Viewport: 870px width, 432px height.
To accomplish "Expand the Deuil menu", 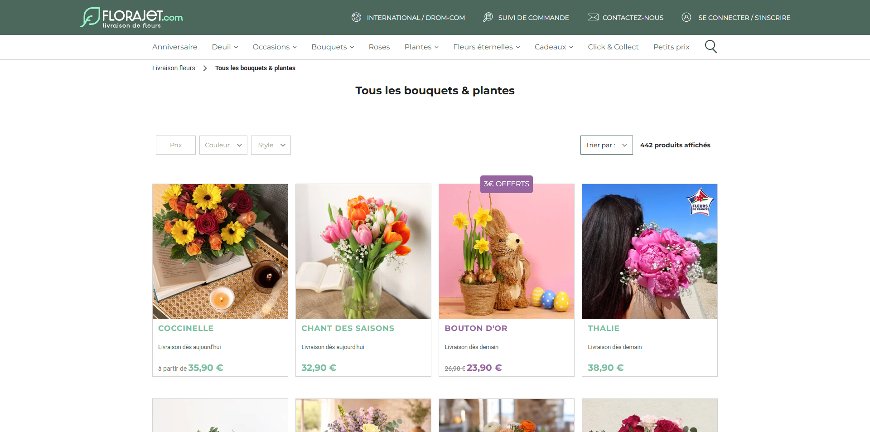I will (x=225, y=47).
